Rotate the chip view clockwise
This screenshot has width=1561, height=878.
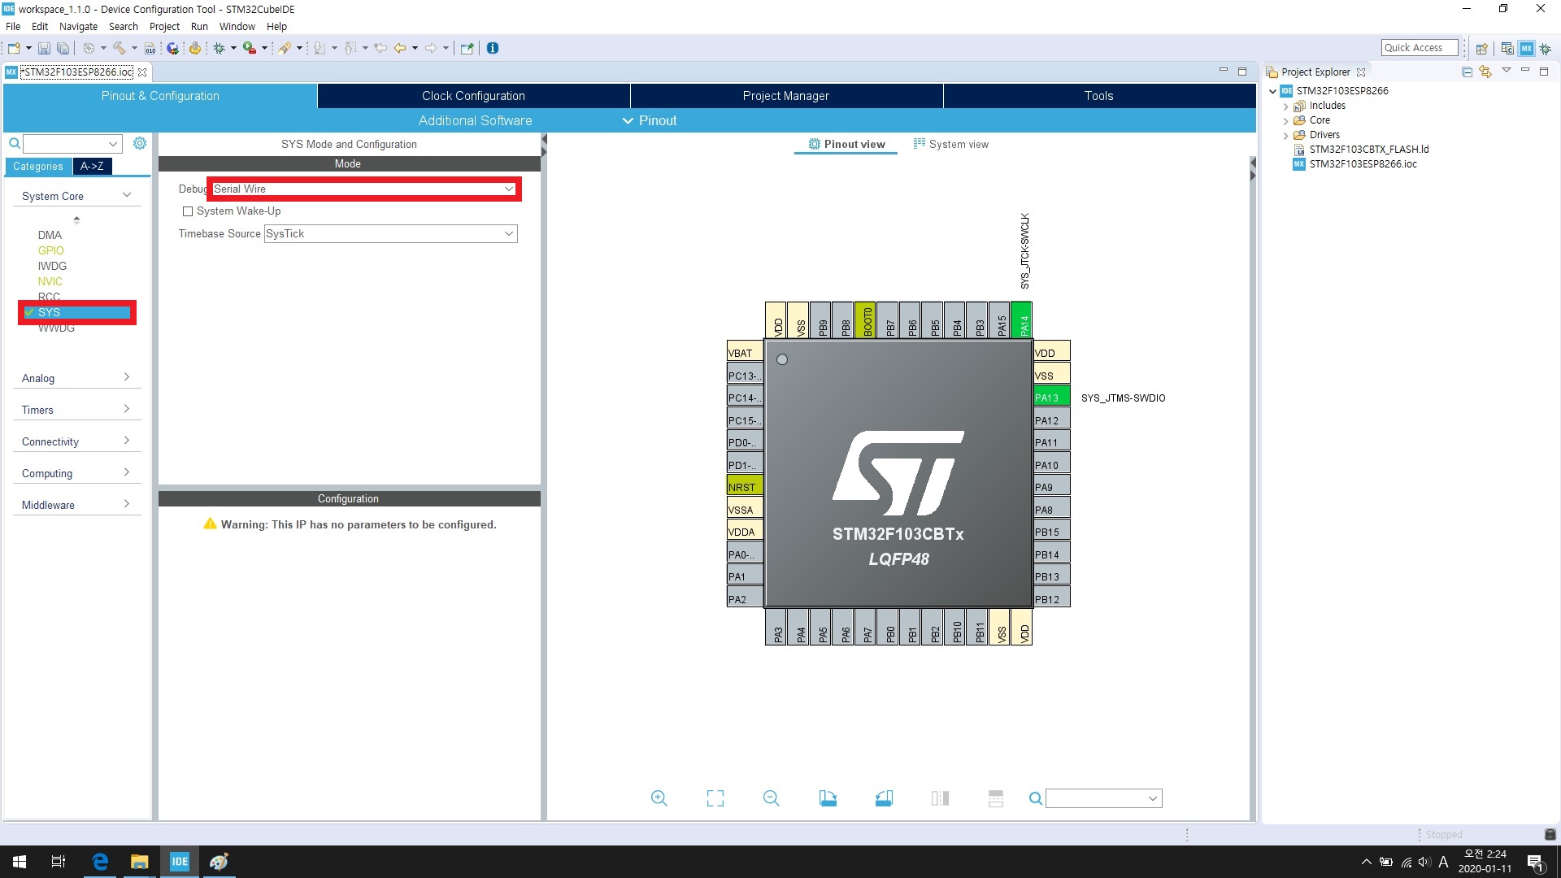pos(828,798)
